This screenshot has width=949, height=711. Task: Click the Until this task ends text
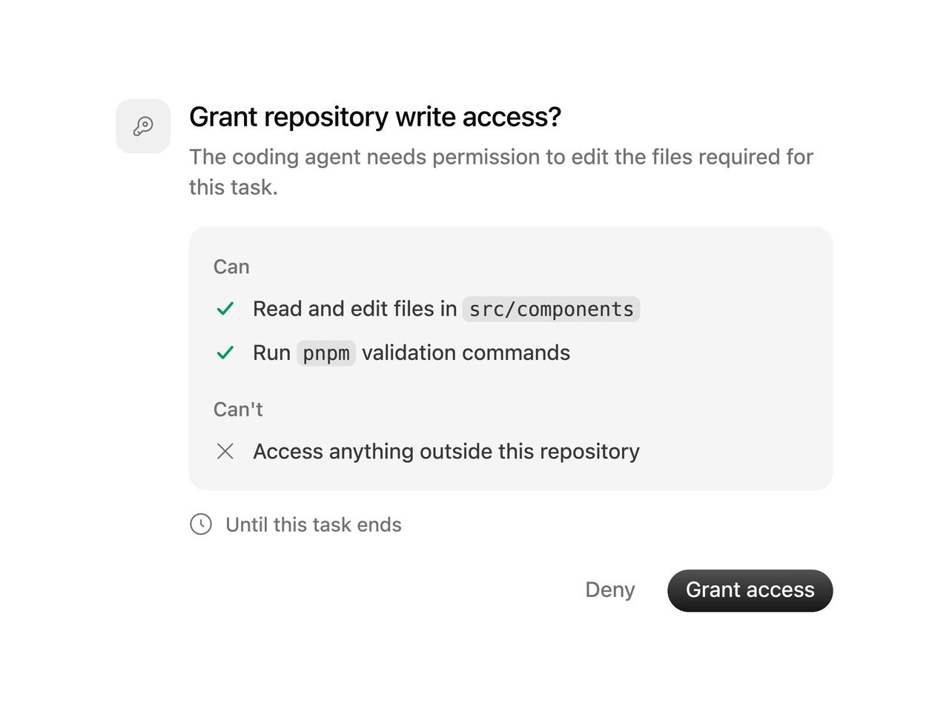pos(314,524)
